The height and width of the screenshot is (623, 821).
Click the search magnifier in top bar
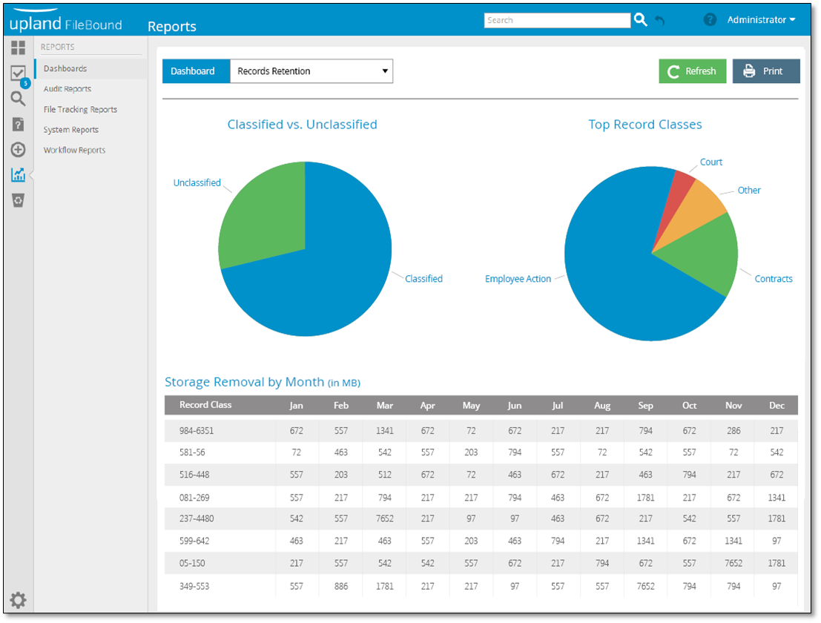coord(641,20)
